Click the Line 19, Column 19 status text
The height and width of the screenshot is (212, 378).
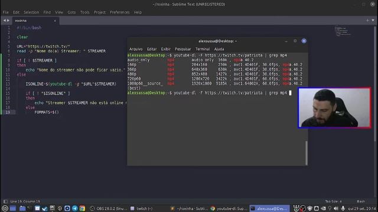(x=25, y=201)
